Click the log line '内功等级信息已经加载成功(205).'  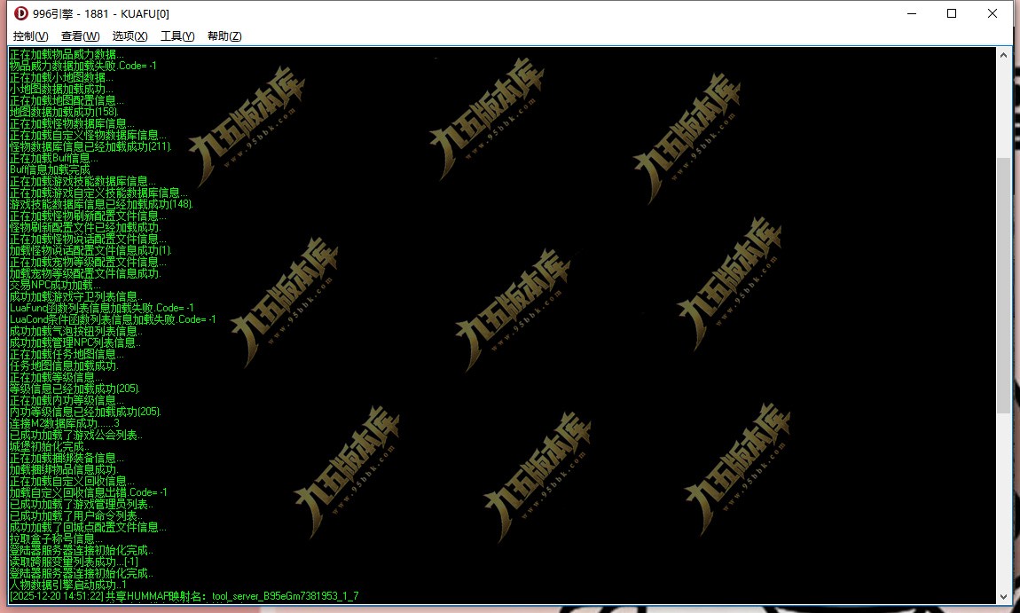(x=85, y=413)
